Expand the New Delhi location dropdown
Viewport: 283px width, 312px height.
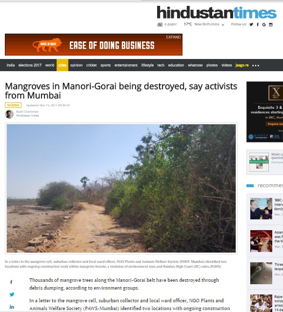tap(223, 25)
